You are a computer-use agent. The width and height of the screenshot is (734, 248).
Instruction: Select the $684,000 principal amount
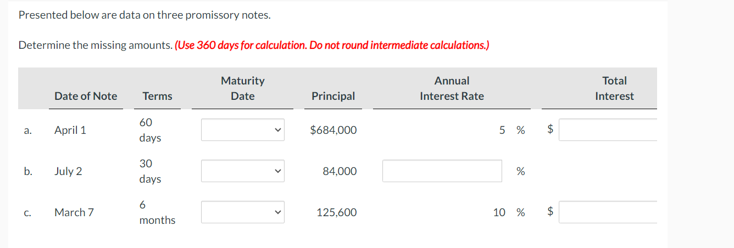[x=333, y=130]
